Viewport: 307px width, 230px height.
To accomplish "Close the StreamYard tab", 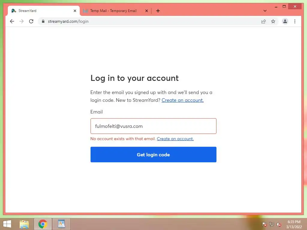I will click(x=75, y=11).
